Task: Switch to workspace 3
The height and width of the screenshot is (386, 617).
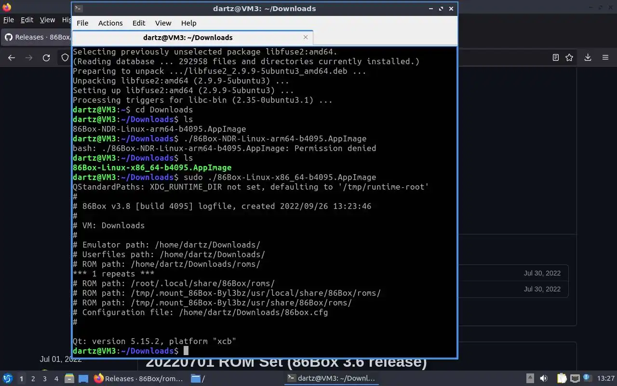Action: click(44, 379)
